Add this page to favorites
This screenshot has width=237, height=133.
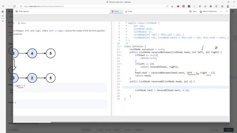pos(172,6)
